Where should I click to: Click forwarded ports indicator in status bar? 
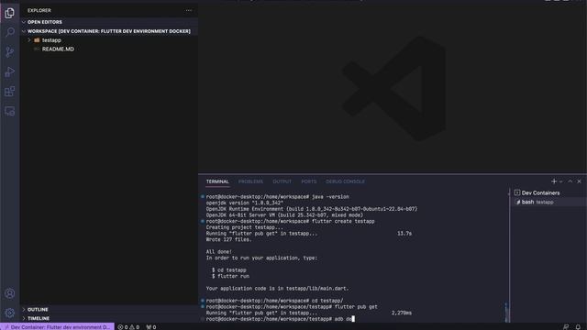(151, 327)
